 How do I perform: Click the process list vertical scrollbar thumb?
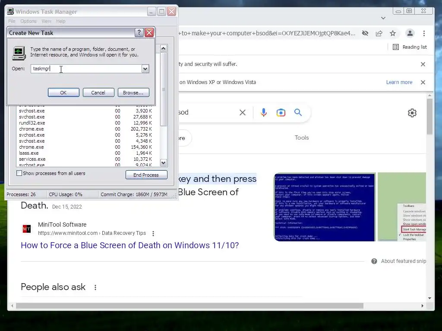tap(164, 89)
